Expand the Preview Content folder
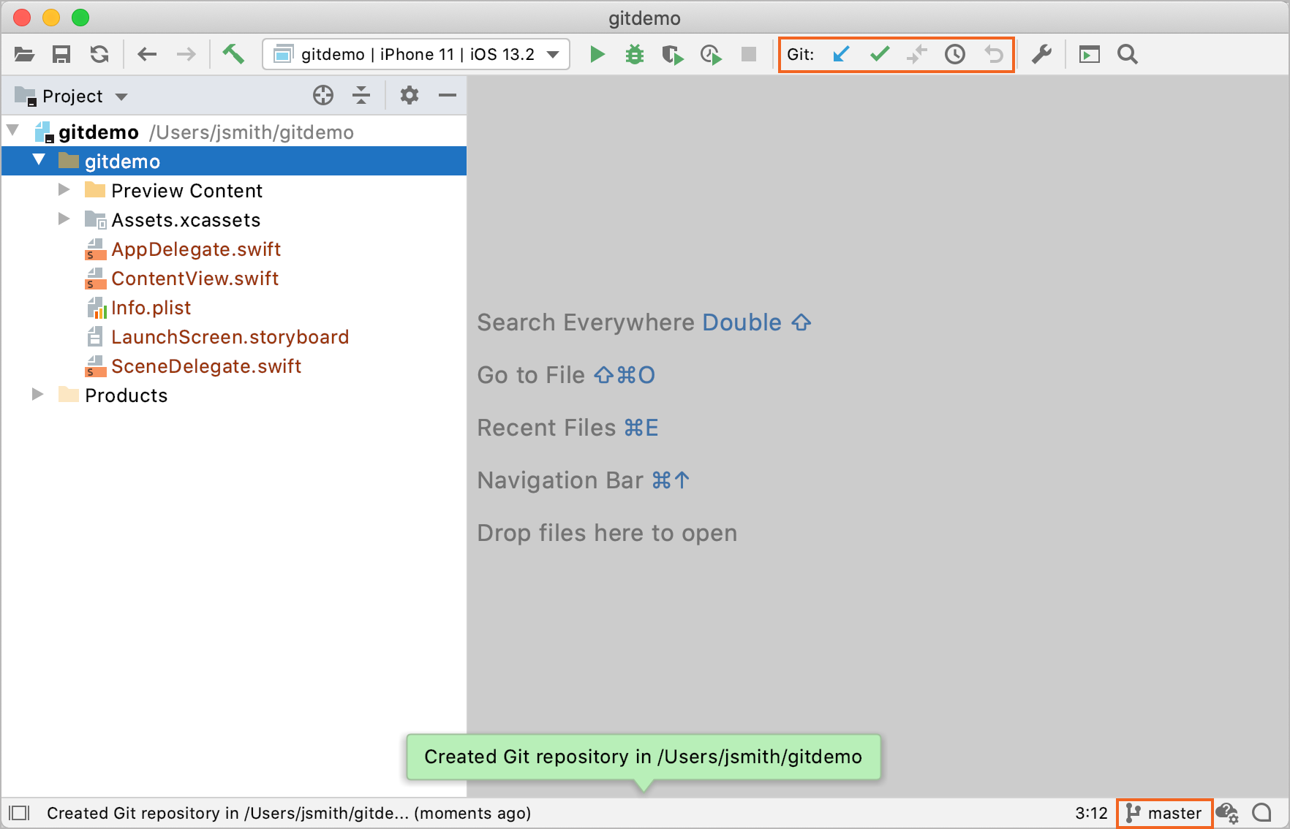The height and width of the screenshot is (829, 1290). pyautogui.click(x=64, y=189)
